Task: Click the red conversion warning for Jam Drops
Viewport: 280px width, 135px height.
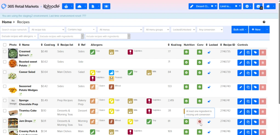Action: (199, 121)
